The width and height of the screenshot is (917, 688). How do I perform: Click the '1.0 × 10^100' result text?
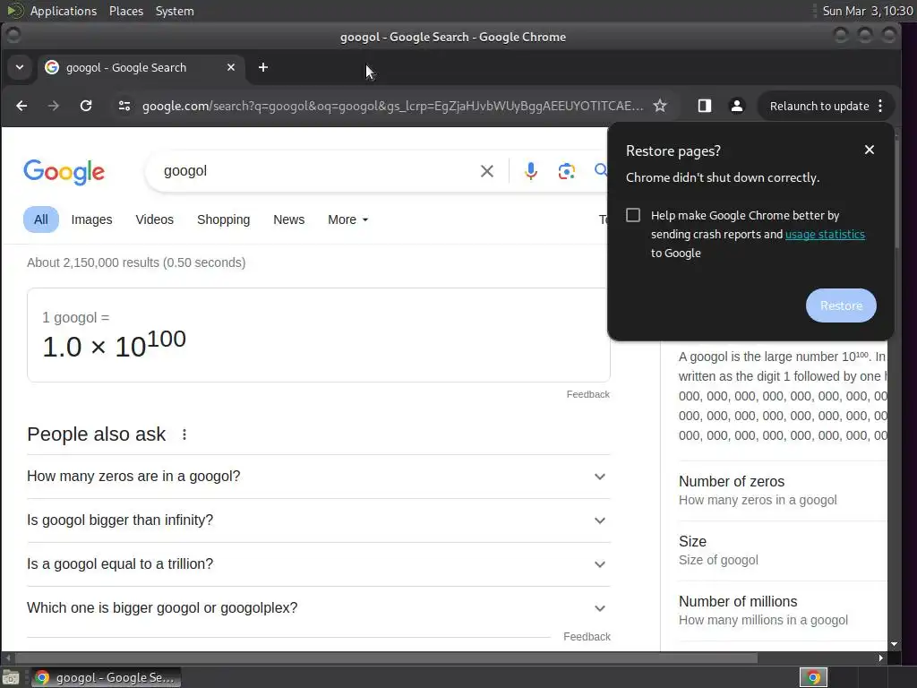114,345
